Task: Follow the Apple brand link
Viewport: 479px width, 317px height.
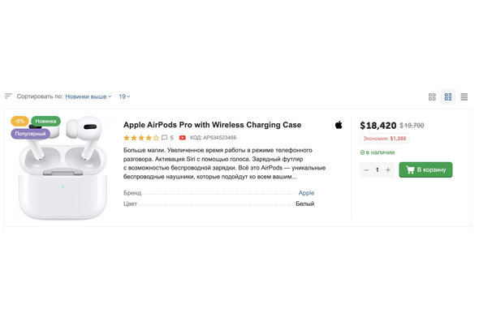Action: coord(306,193)
